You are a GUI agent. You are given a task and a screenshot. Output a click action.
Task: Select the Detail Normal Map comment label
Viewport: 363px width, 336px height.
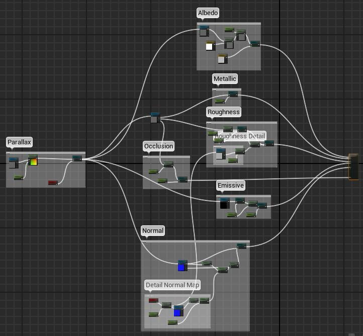[x=172, y=285]
